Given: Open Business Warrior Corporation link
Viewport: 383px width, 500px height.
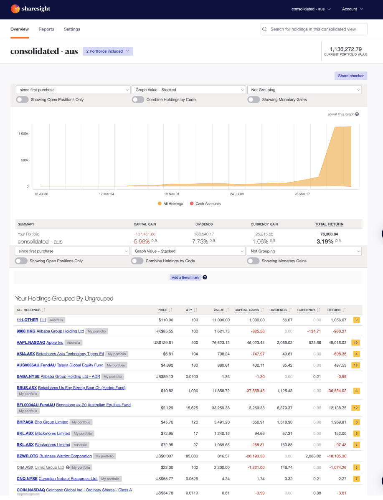Looking at the screenshot, I should [66, 456].
